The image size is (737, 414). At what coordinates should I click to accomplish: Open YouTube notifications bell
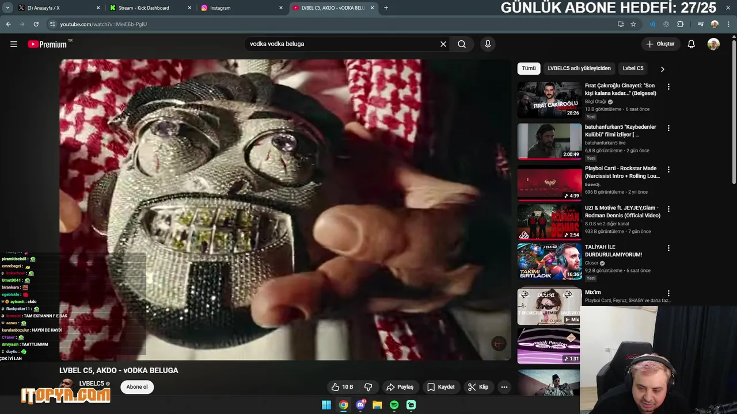(692, 44)
